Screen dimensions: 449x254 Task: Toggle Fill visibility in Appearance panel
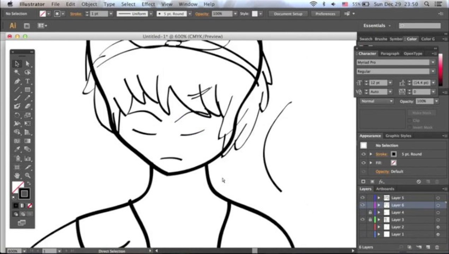coord(363,163)
